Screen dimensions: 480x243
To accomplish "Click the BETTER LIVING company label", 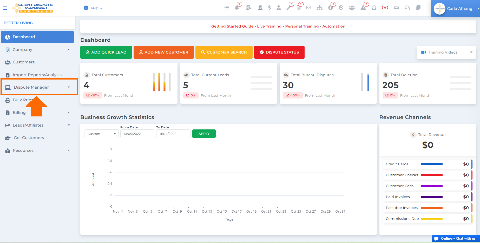I will tap(18, 23).
